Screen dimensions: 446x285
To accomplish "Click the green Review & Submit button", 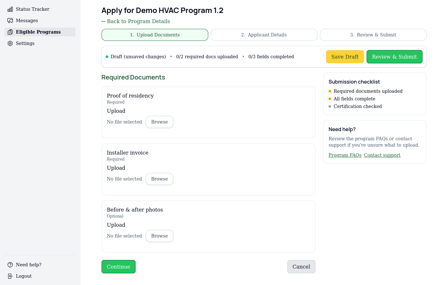I will coord(394,57).
